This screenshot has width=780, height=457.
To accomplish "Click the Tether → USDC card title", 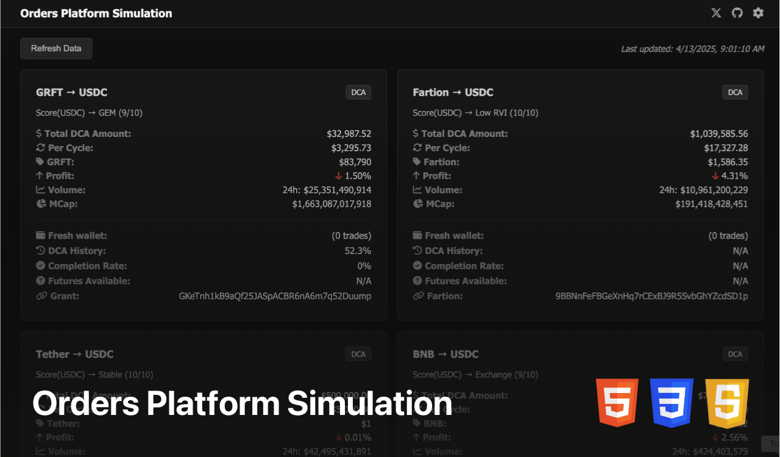I will 75,354.
